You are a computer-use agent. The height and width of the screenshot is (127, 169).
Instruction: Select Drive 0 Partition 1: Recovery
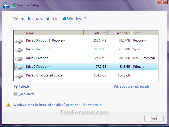click(86, 40)
